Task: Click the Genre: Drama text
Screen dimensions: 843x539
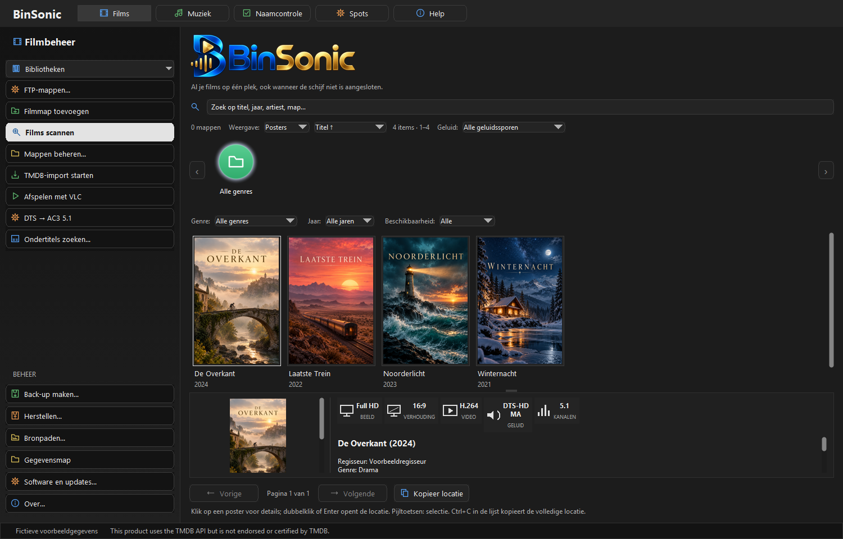Action: 358,470
